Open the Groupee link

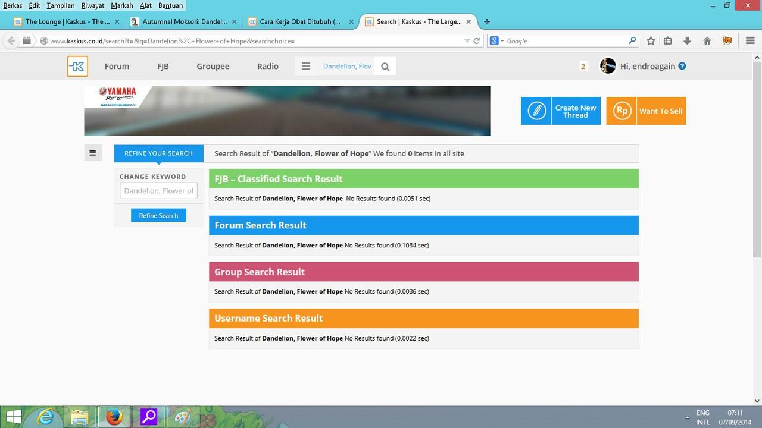point(213,66)
